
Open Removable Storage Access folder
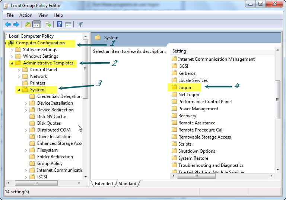coord(204,137)
